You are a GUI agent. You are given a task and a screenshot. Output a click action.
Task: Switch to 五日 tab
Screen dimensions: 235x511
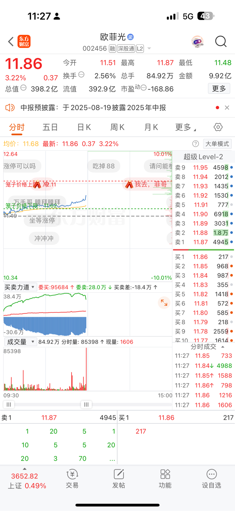(x=50, y=127)
